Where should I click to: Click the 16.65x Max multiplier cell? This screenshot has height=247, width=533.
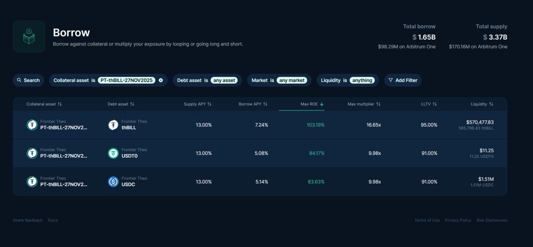point(374,125)
